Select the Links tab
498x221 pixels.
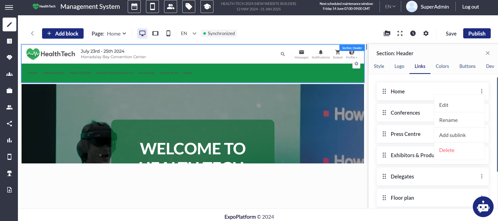point(420,66)
